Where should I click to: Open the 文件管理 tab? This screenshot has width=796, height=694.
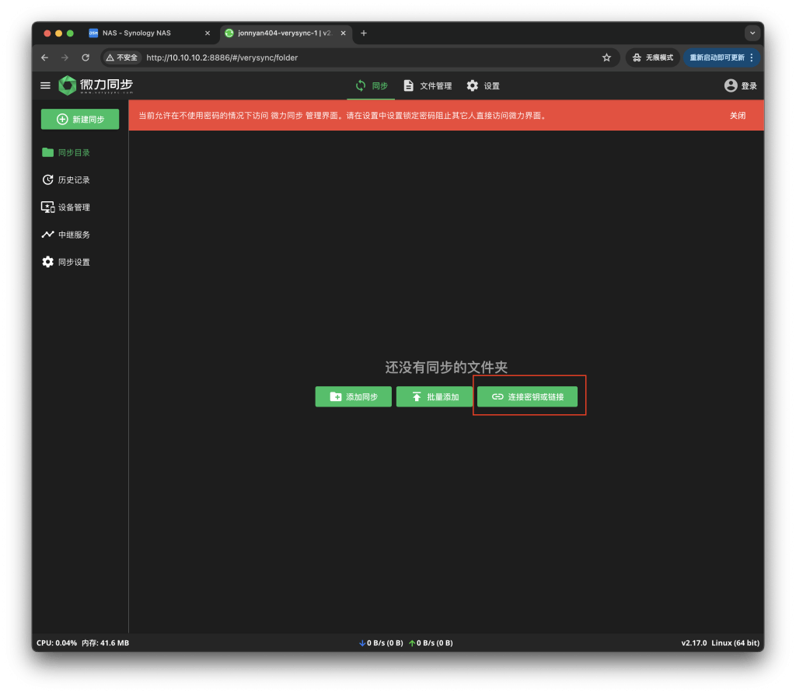(x=428, y=85)
